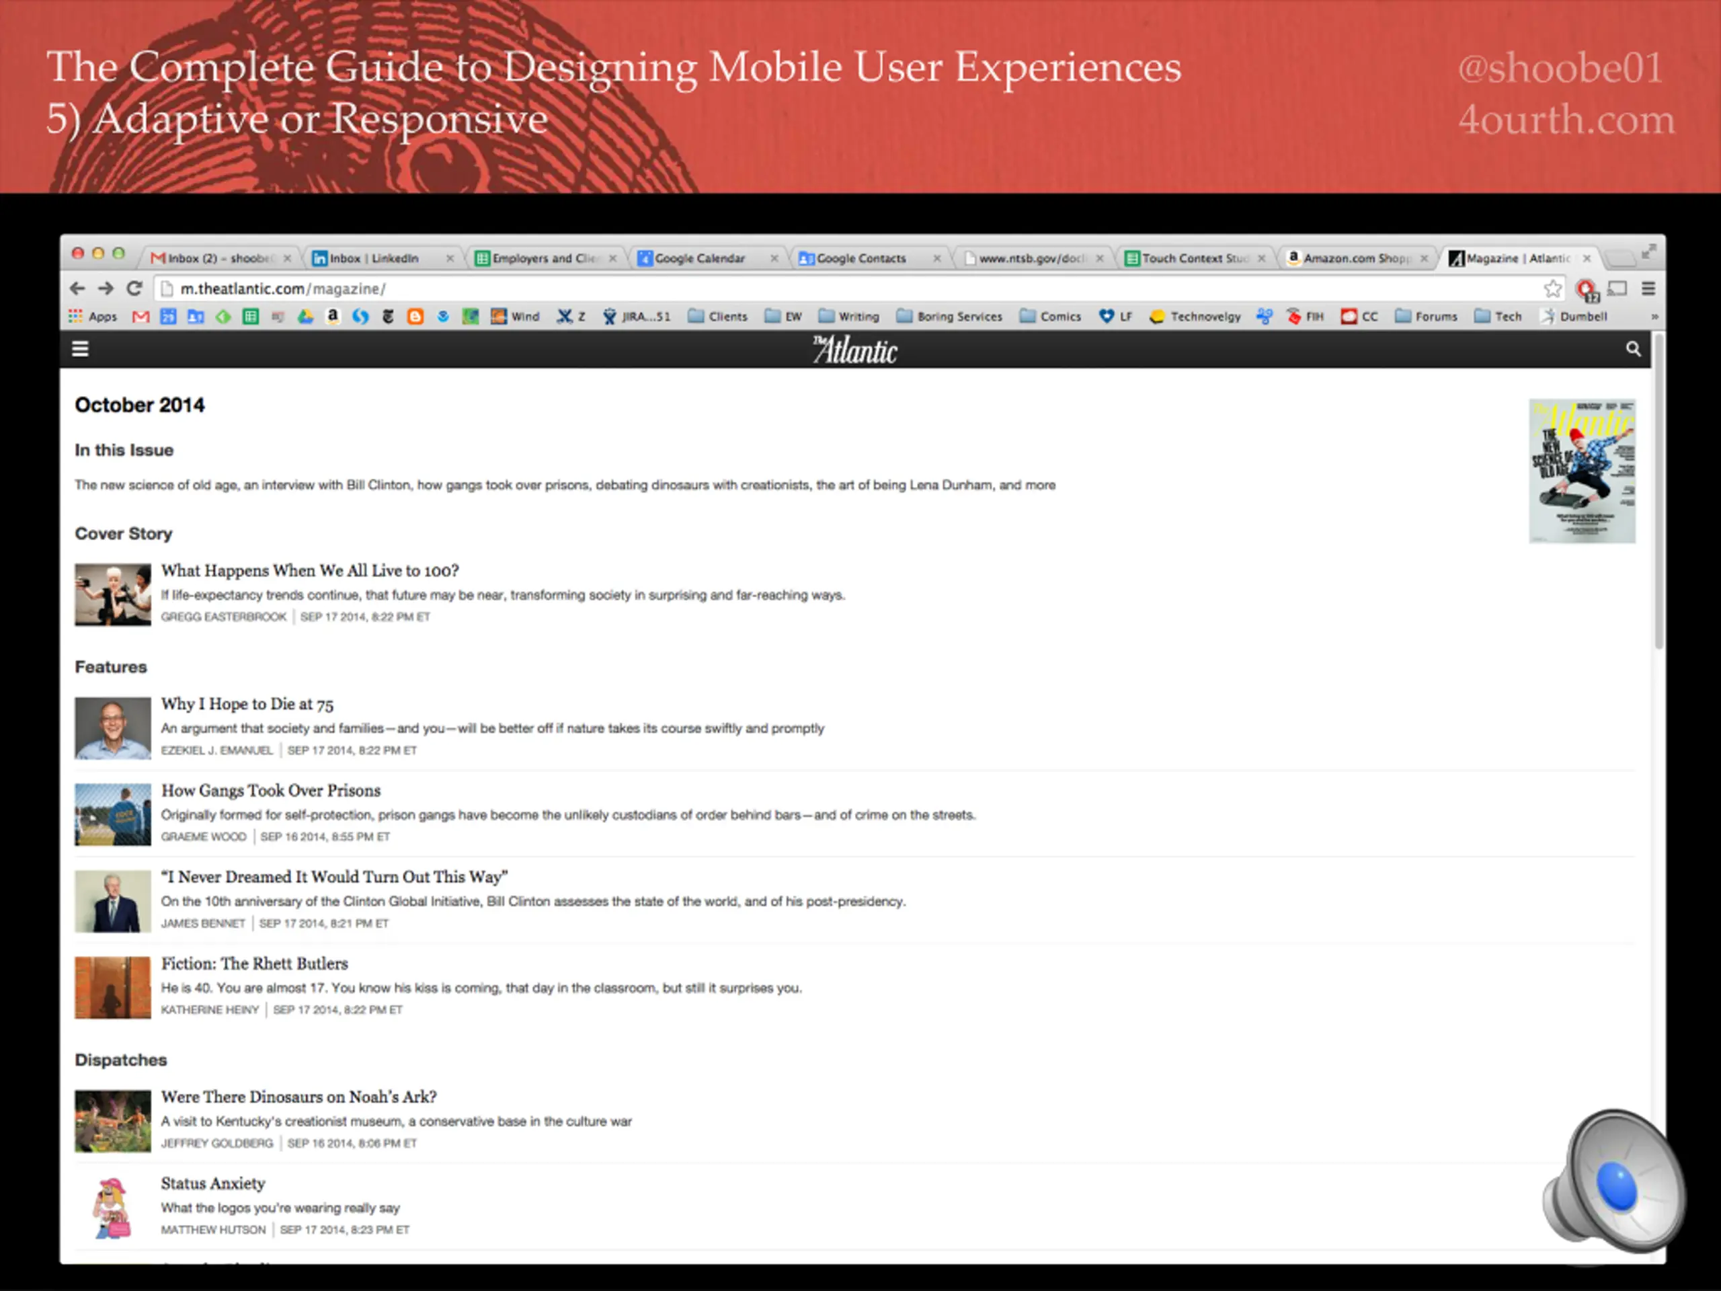Click the browser page vertical scrollbar
1721x1291 pixels.
1658,492
